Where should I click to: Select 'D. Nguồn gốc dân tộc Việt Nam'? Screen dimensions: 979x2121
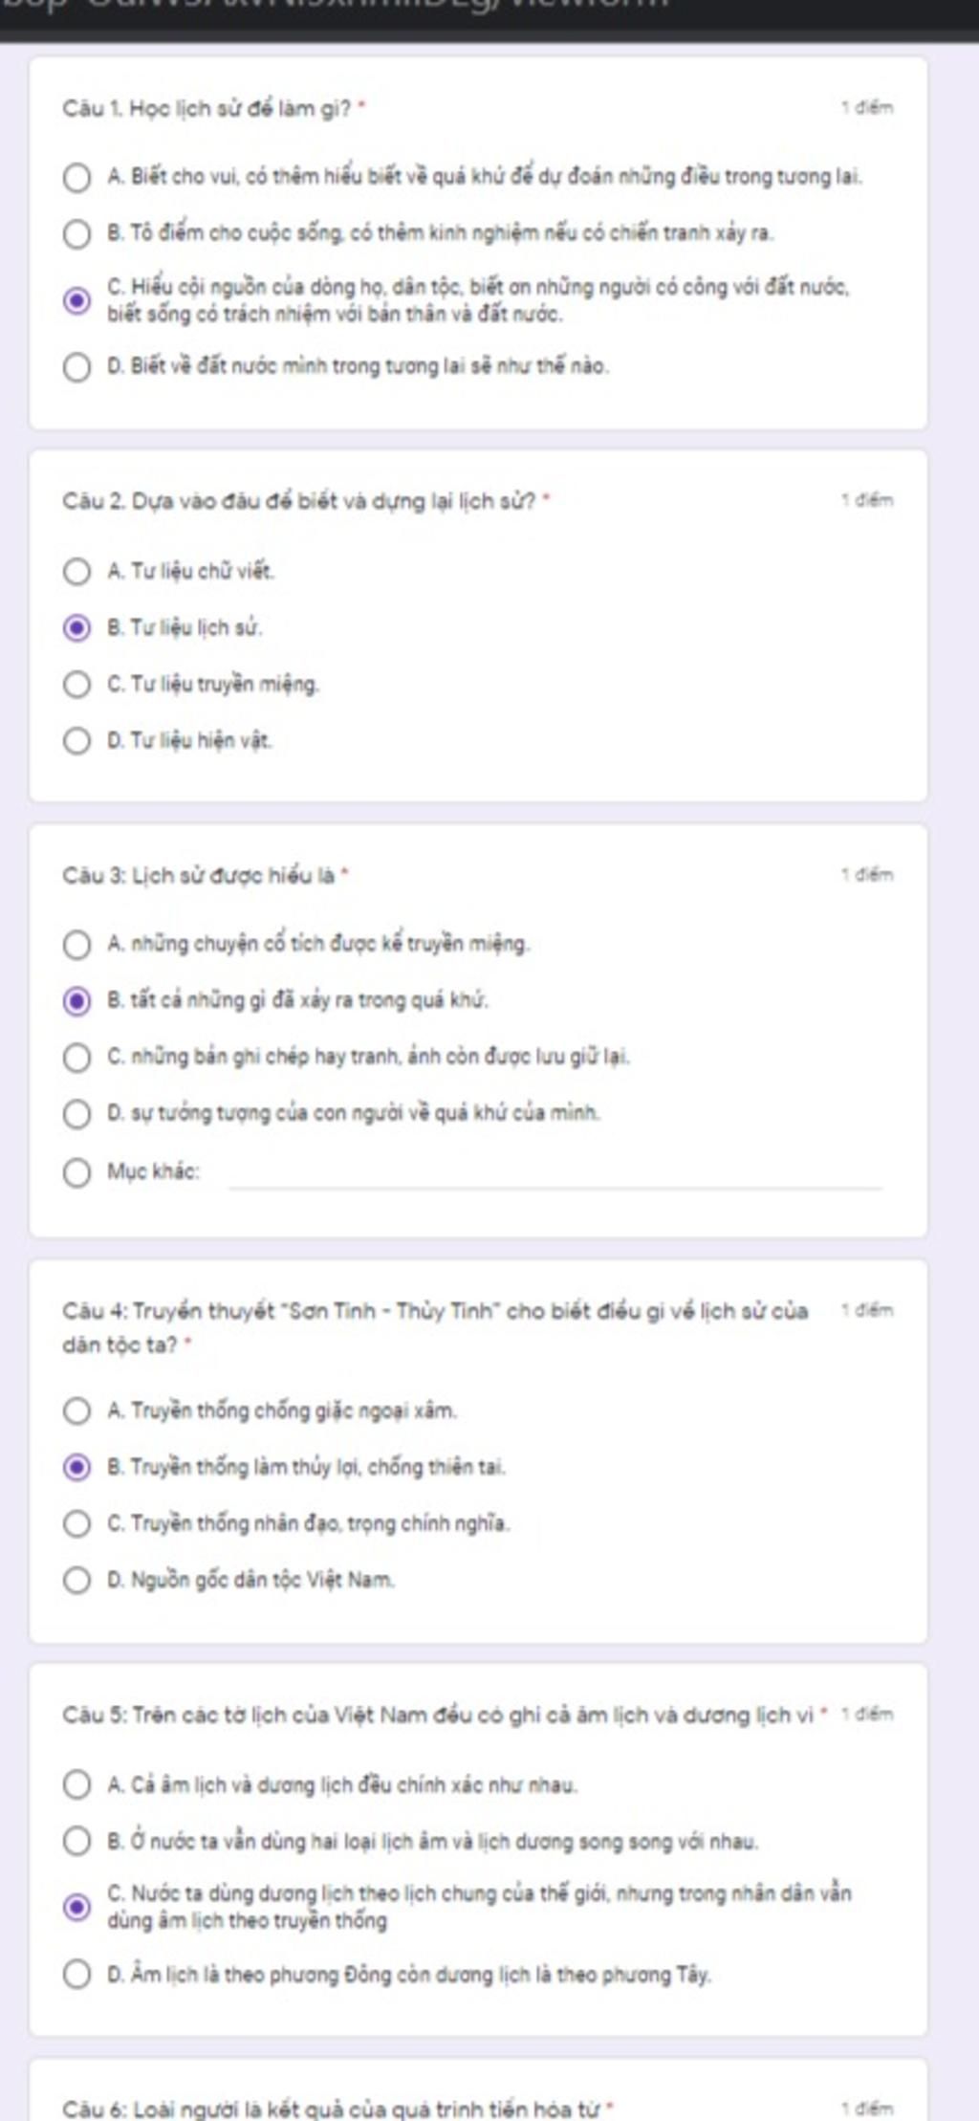tap(76, 1581)
